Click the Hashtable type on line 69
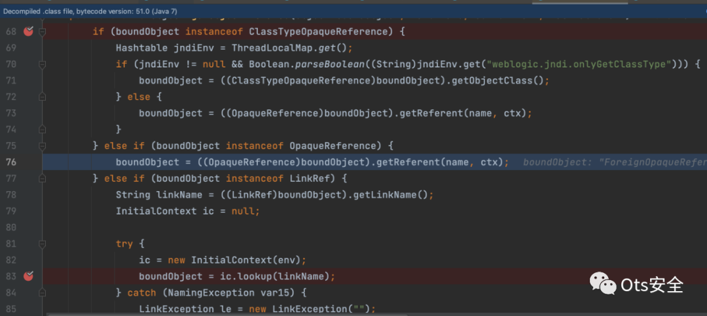 coord(142,48)
